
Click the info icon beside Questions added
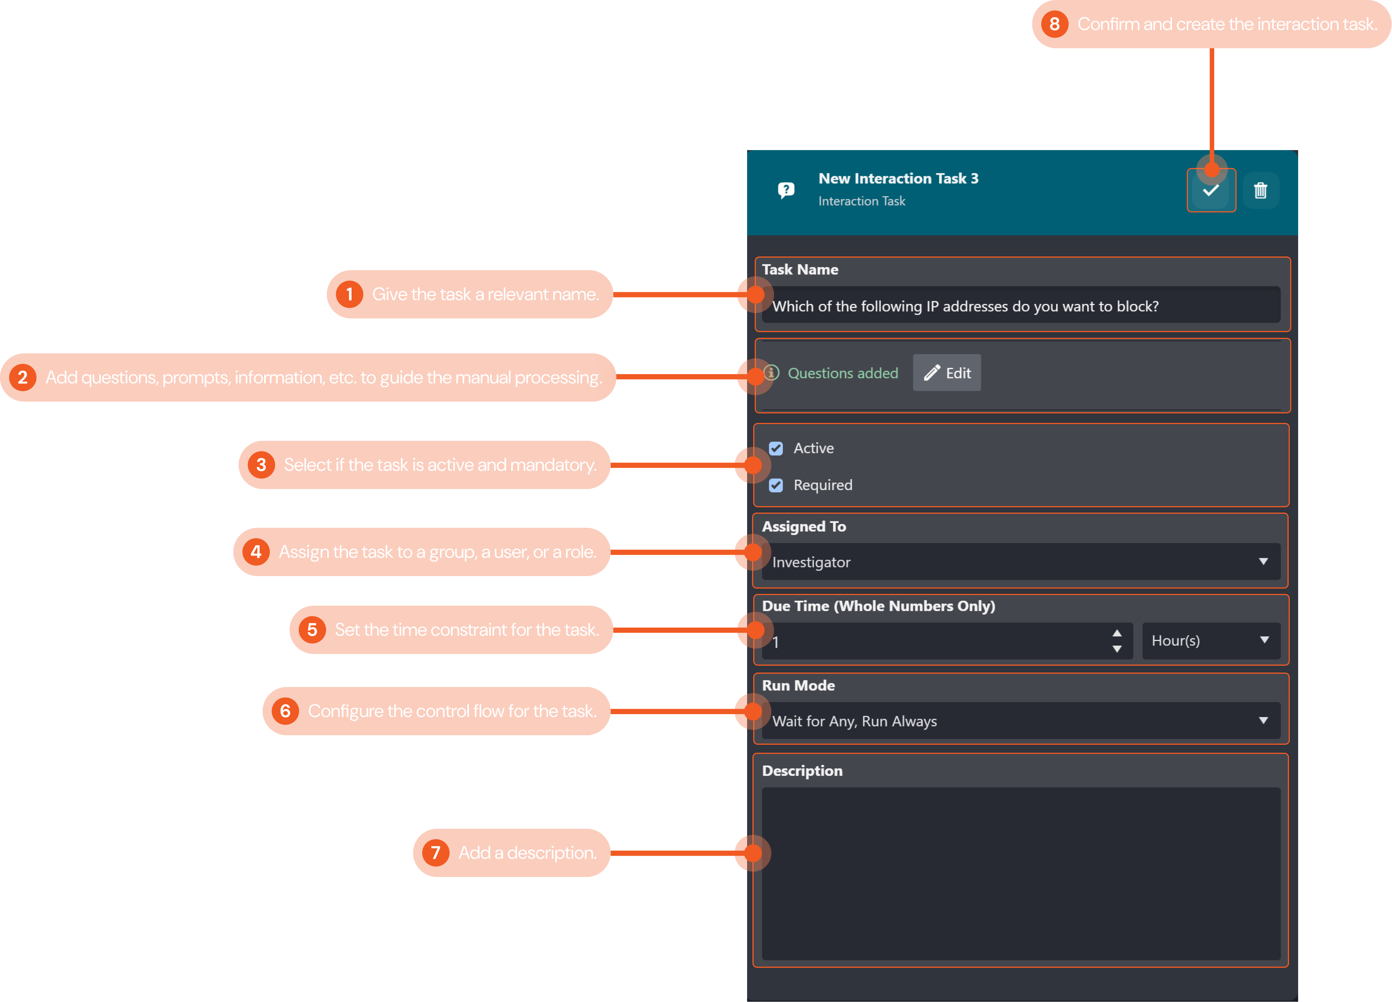click(x=771, y=372)
